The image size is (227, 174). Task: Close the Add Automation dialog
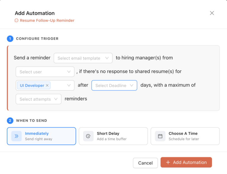[212, 13]
